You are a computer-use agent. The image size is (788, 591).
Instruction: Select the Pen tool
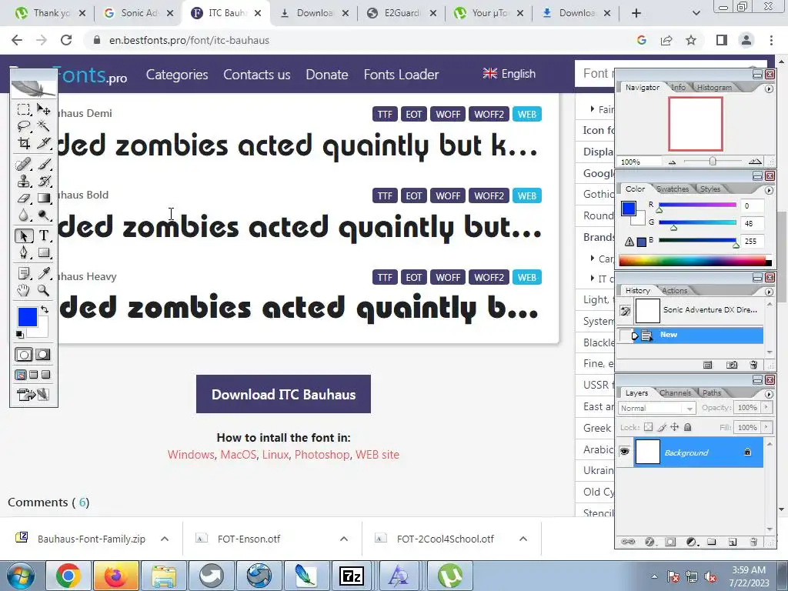click(23, 252)
